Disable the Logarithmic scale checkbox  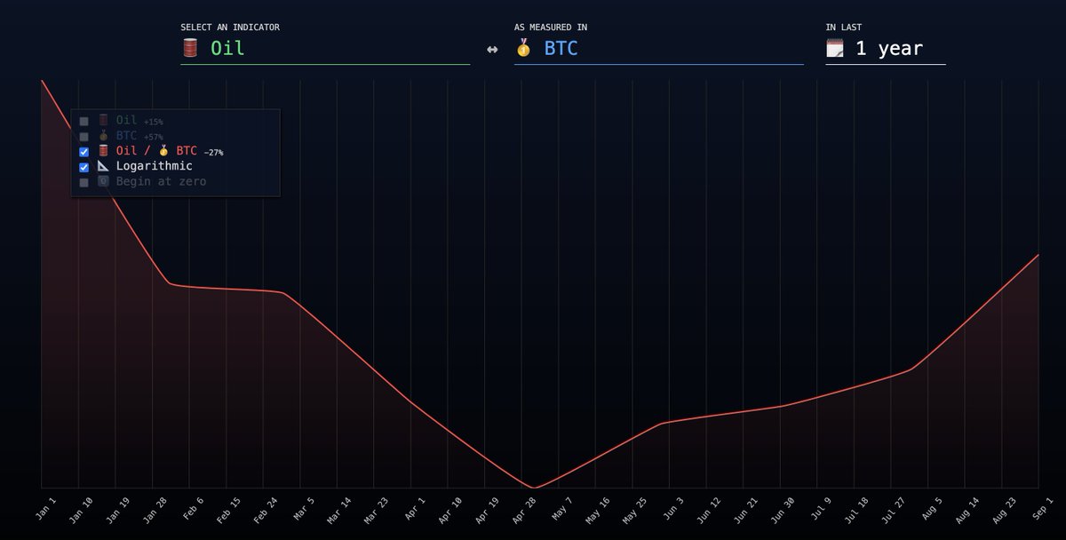tap(84, 167)
